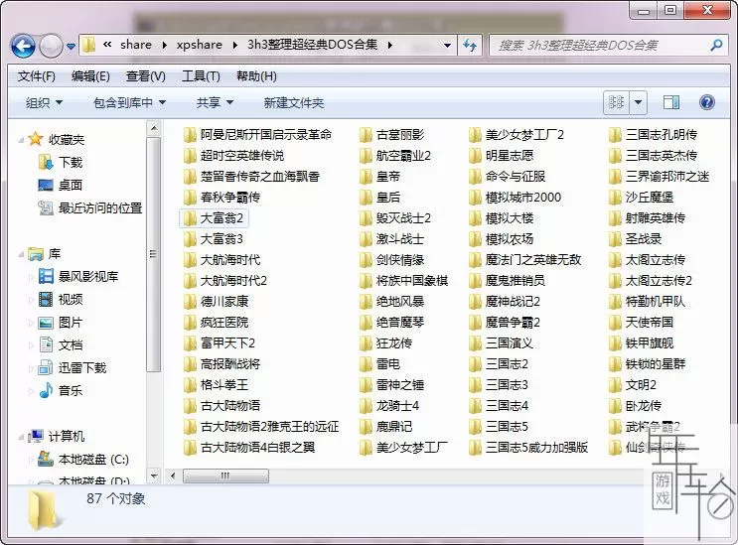738x545 pixels.
Task: Expand the arrow after xpshare breadcrumb
Action: click(x=234, y=45)
